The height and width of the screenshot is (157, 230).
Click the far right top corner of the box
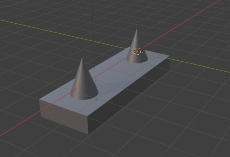pyautogui.click(x=169, y=56)
